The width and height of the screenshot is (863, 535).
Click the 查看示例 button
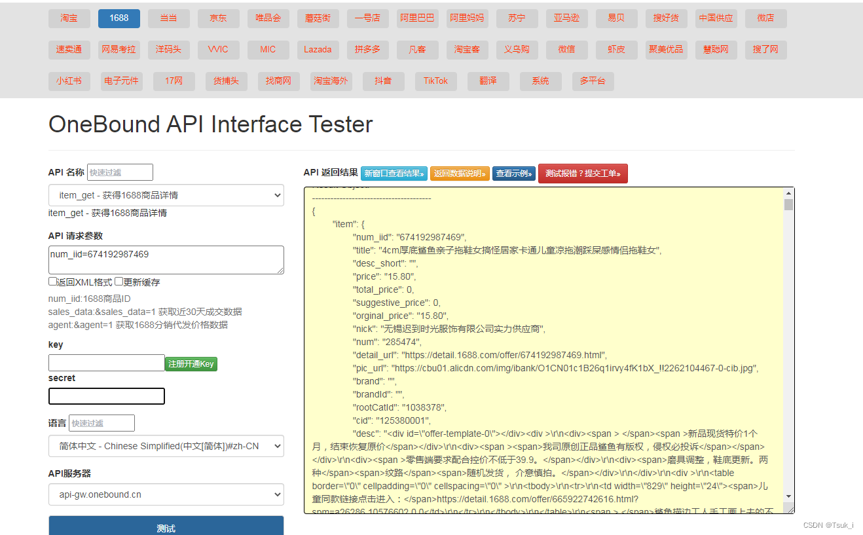tap(514, 174)
